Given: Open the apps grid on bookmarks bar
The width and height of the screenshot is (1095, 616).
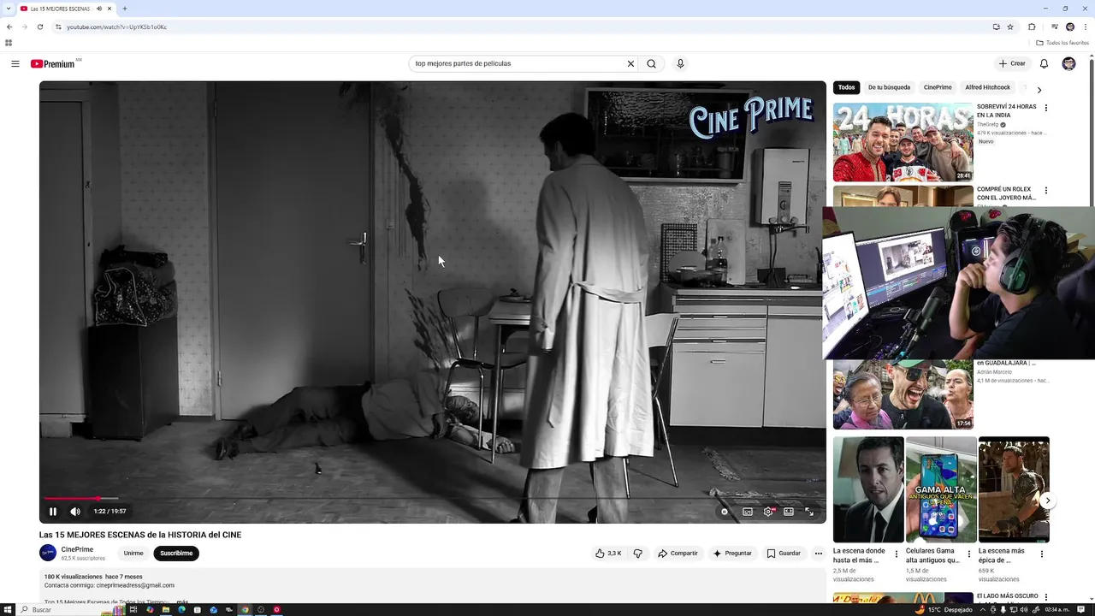Looking at the screenshot, I should coord(9,43).
